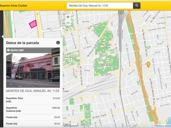Click the Rondeau street label
The image size is (171, 128).
click(86, 22)
